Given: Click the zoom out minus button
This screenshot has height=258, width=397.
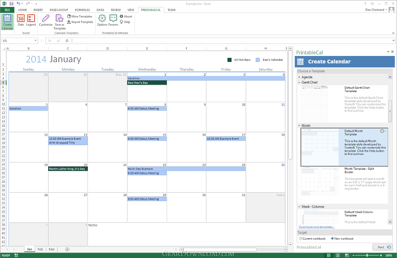Looking at the screenshot, I should pyautogui.click(x=353, y=256).
